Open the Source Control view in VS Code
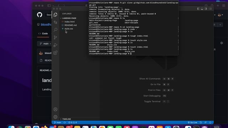Image resolution: width=228 pixels, height=128 pixels. coord(56,37)
